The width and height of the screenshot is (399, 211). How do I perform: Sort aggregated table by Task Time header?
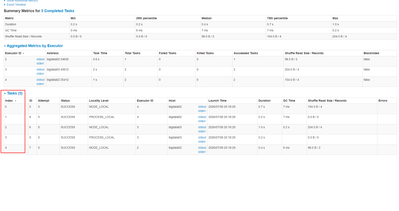click(100, 53)
